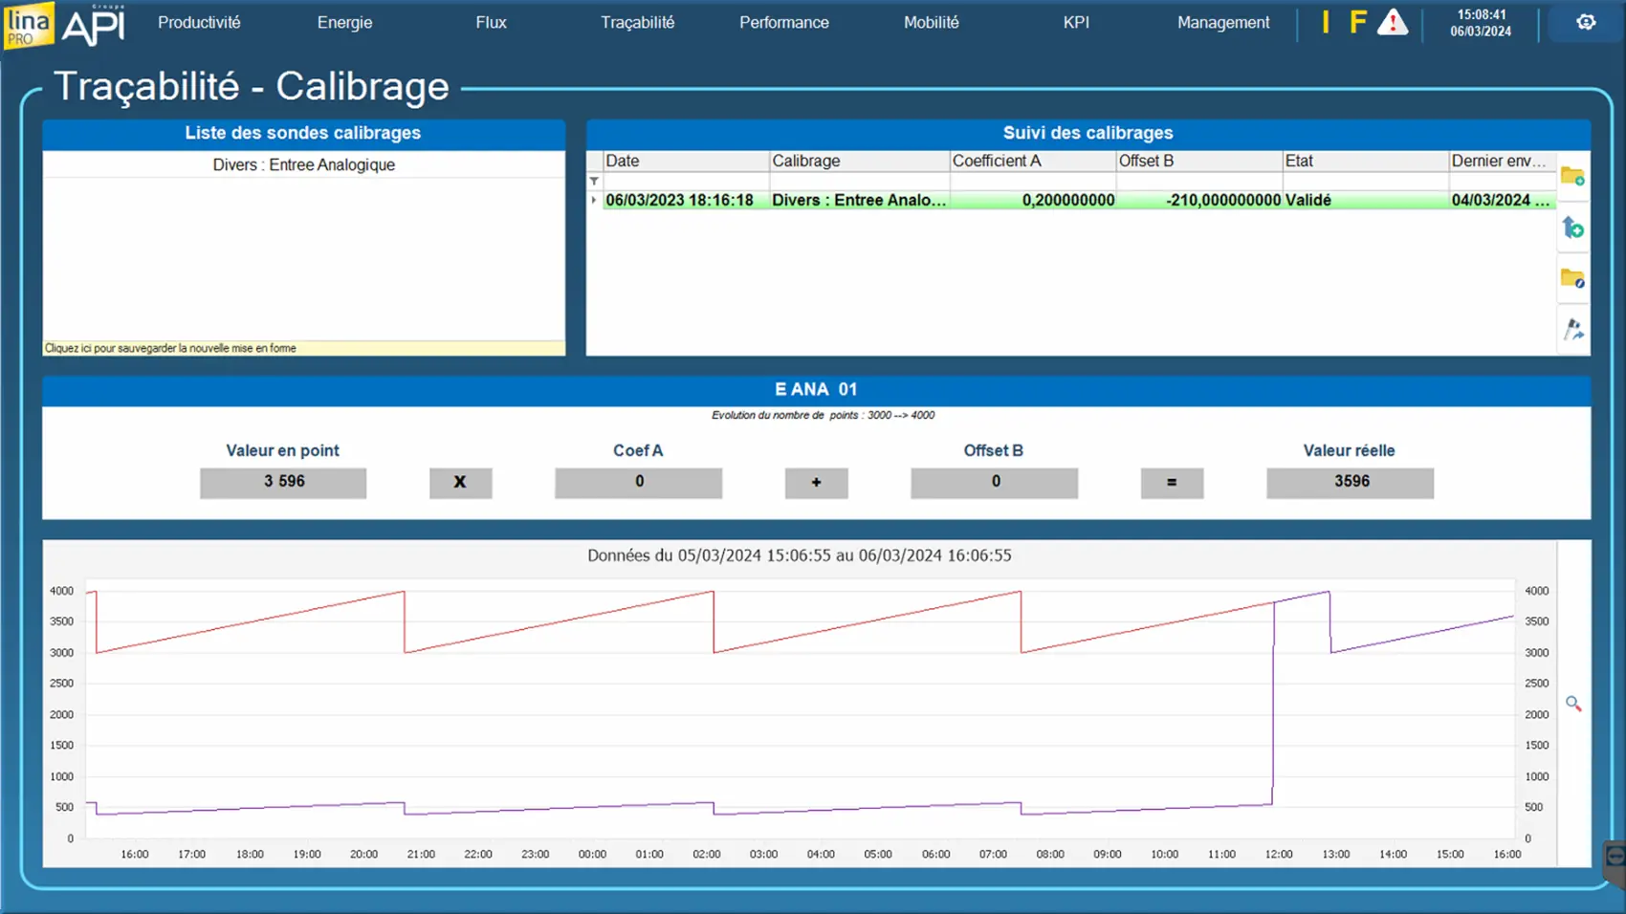1626x914 pixels.
Task: Click the Coef A value field
Action: click(x=638, y=482)
